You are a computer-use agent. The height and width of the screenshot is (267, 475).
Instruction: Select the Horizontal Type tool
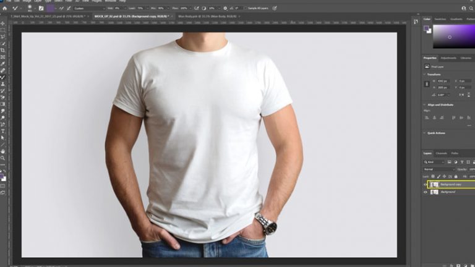click(2, 131)
